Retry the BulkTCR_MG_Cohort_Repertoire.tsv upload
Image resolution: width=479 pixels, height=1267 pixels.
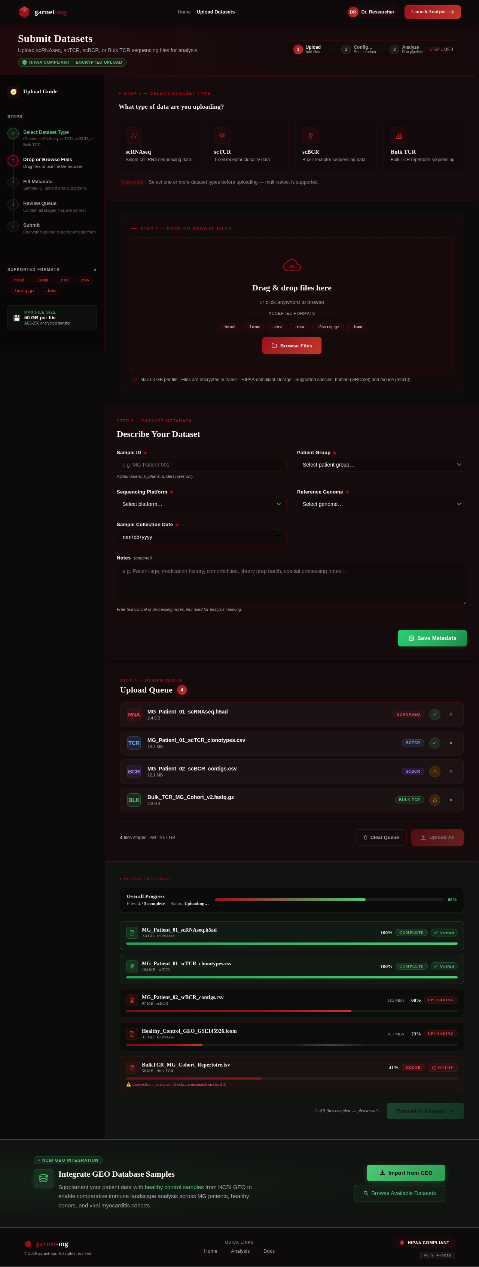click(443, 1068)
